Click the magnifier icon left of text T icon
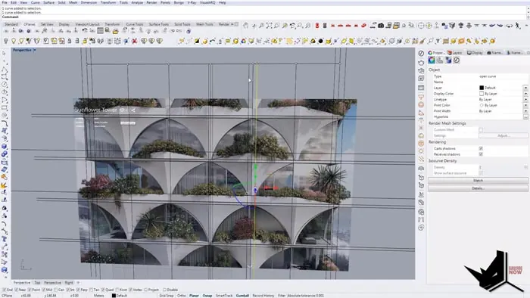Screen dimensions: 530x298 [432, 41]
